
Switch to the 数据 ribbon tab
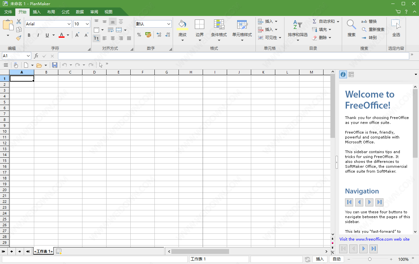click(x=80, y=12)
